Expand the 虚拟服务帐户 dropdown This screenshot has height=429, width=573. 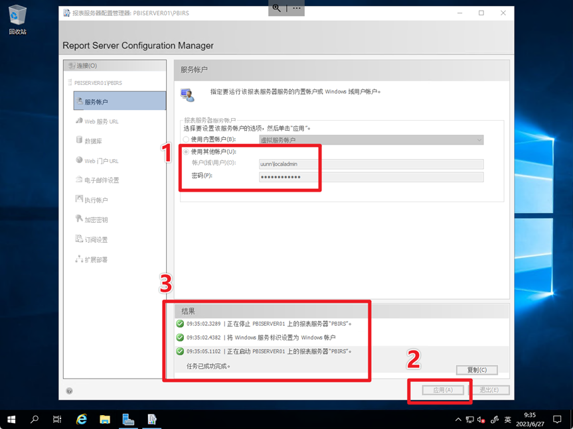coord(370,140)
